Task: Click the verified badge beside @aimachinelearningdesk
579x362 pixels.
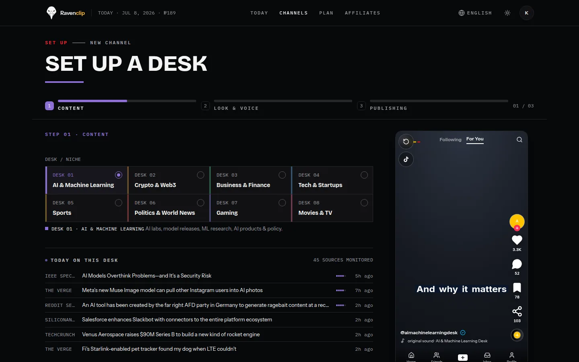Action: coord(463,333)
